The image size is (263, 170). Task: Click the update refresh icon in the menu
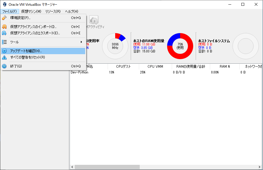click(4, 51)
